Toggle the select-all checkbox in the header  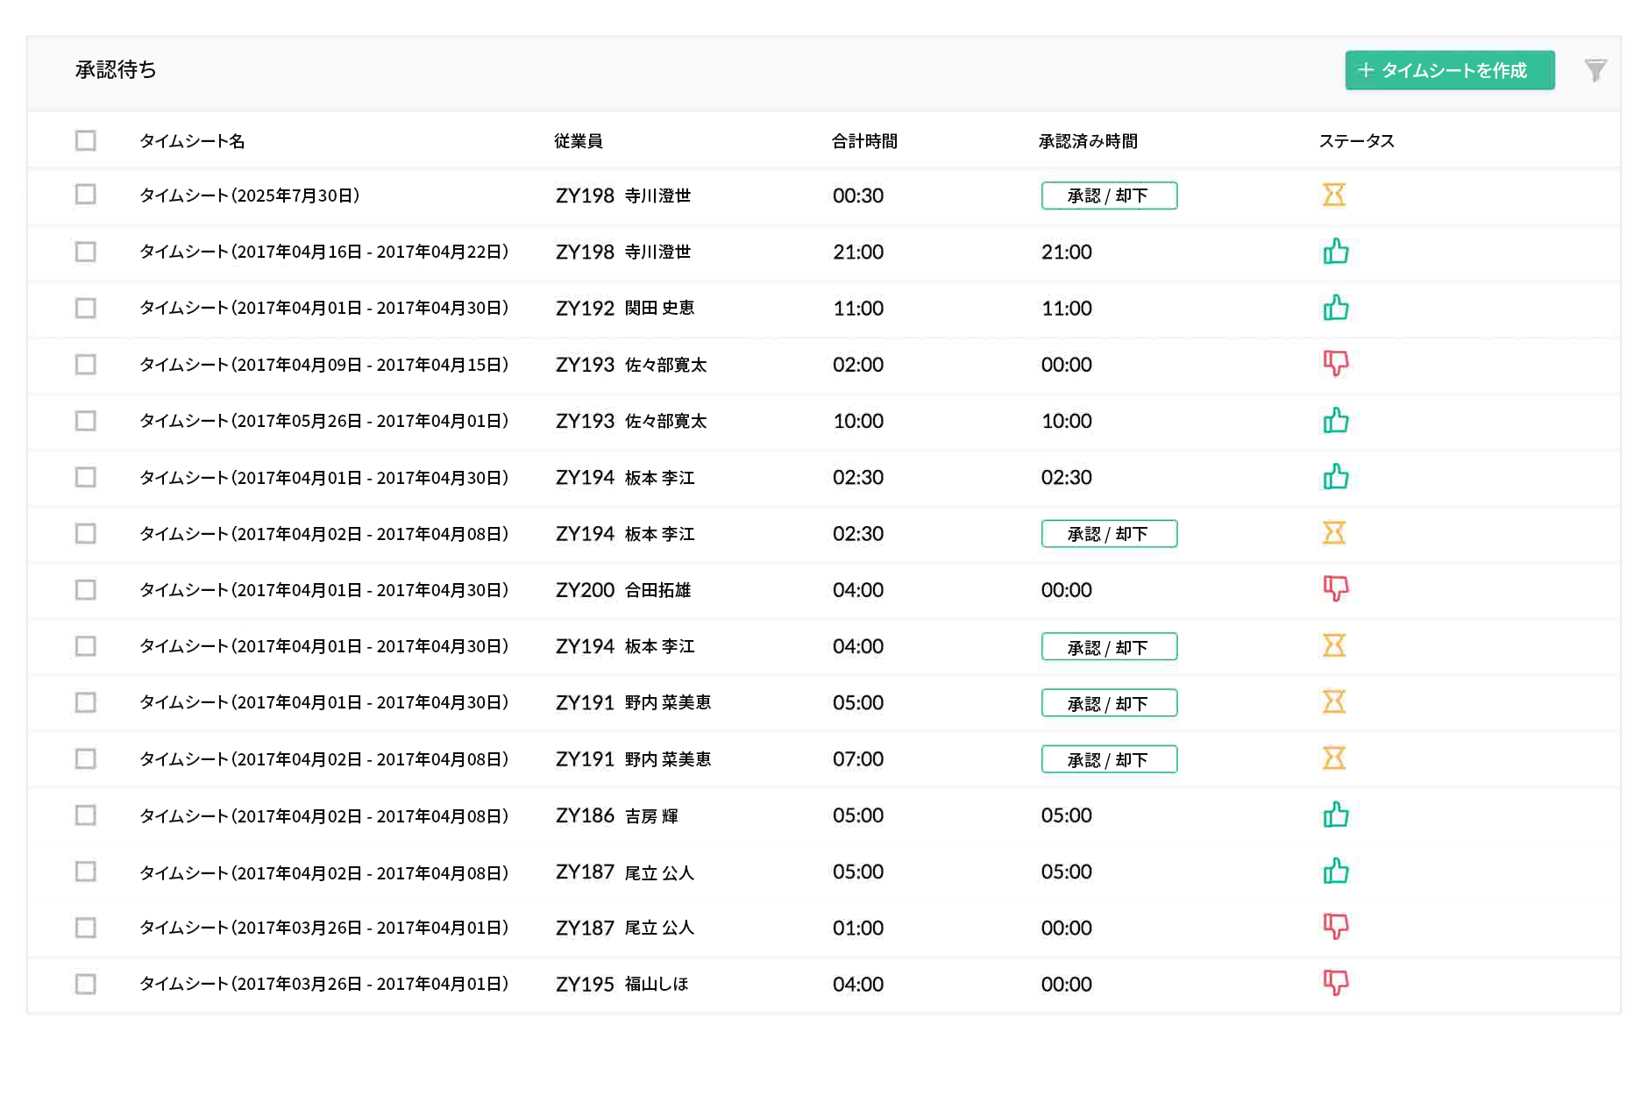tap(85, 139)
